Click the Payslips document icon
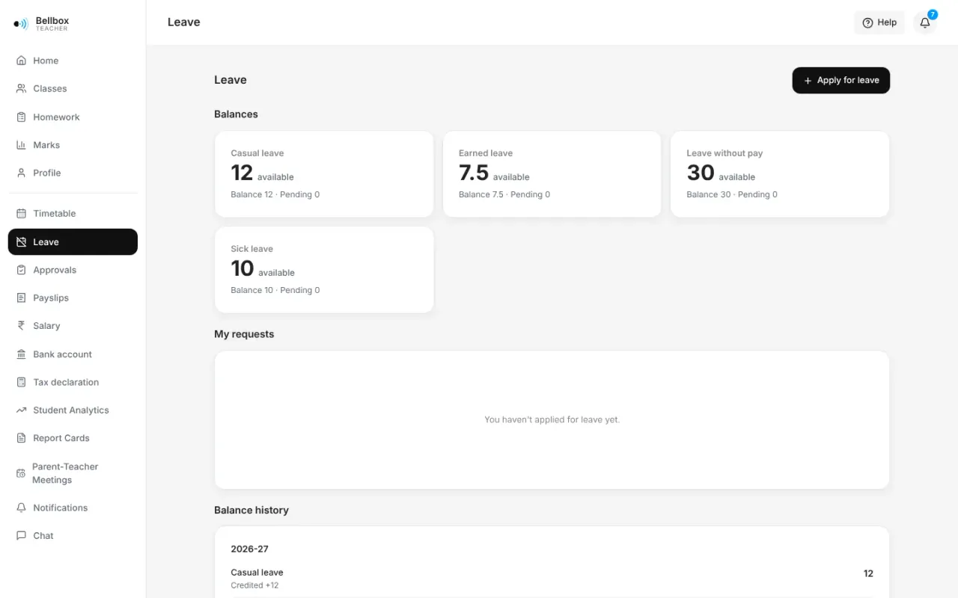This screenshot has width=958, height=598. [21, 298]
